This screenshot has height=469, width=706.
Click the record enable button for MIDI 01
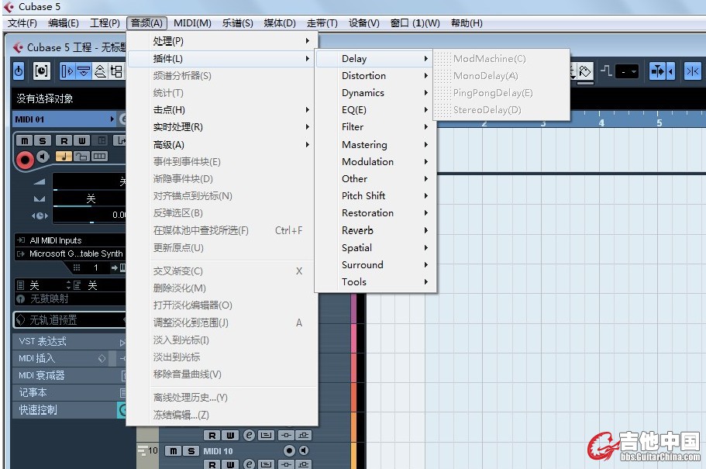pyautogui.click(x=25, y=159)
